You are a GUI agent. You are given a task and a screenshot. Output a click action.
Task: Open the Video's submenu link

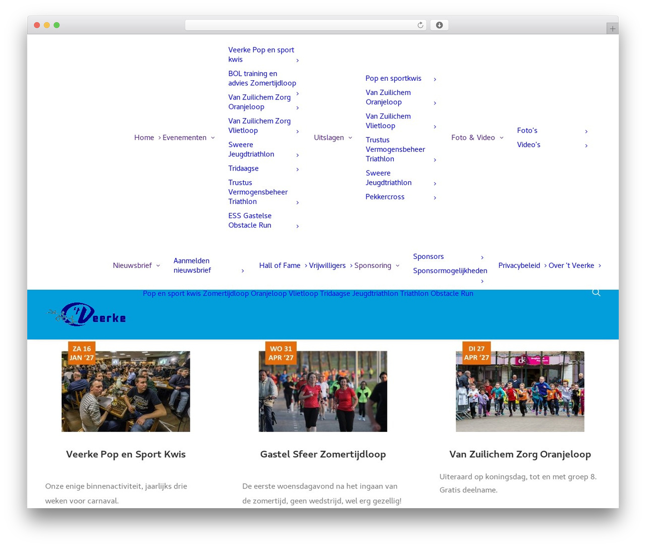click(x=528, y=145)
